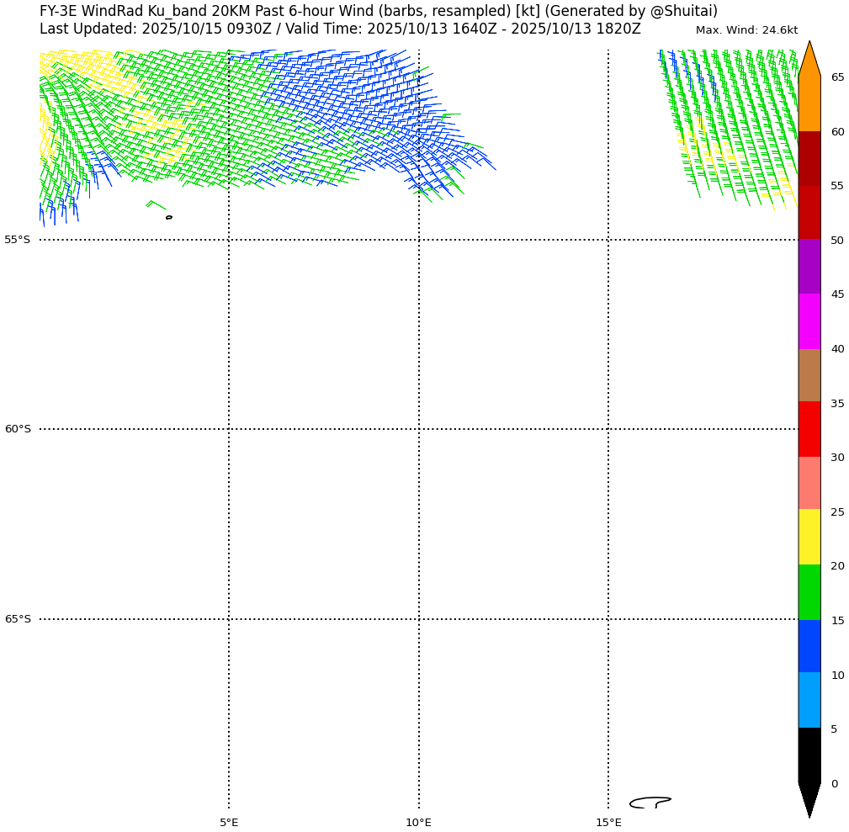
Task: Click the purple 45-50 kt colorbar segment
Action: [x=809, y=267]
